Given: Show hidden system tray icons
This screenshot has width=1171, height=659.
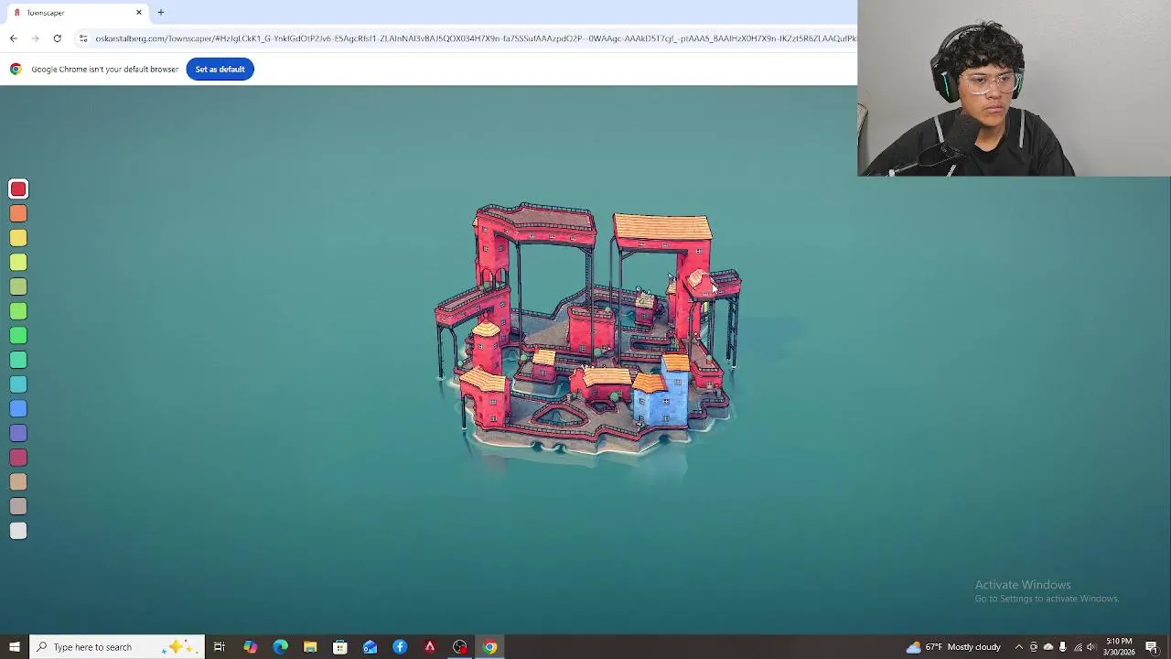Looking at the screenshot, I should pos(1018,647).
